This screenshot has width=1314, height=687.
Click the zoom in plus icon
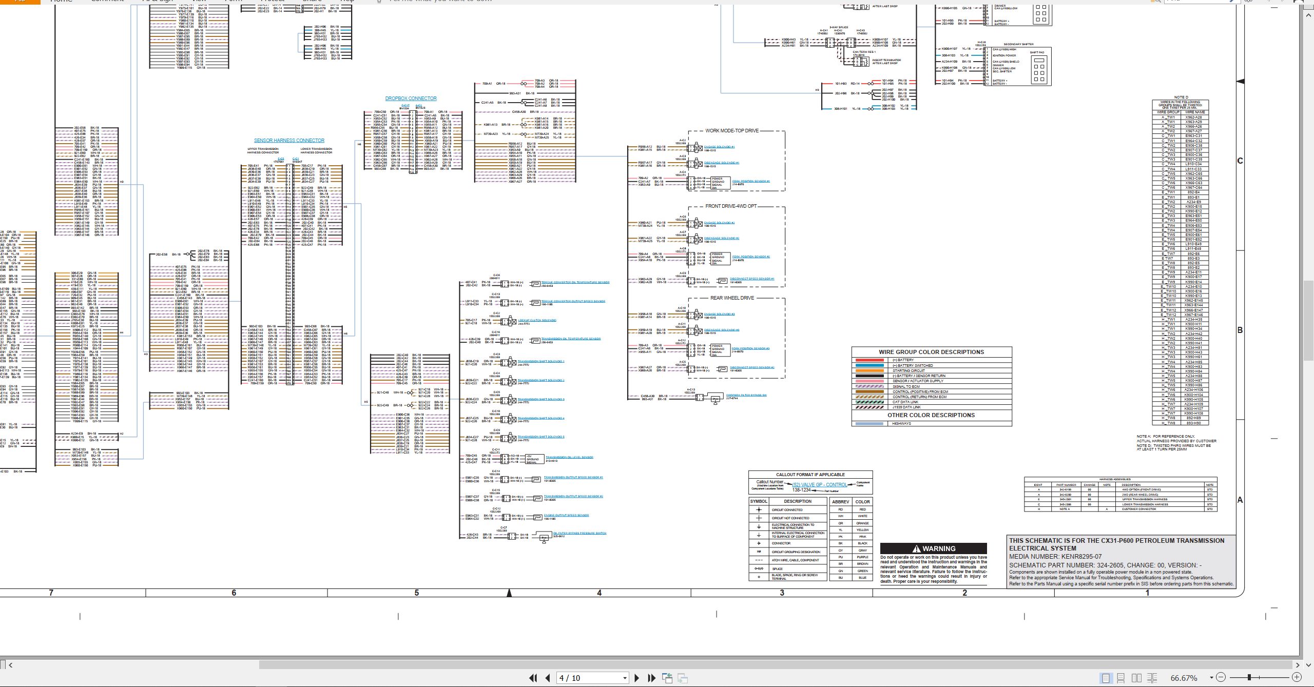(1297, 677)
